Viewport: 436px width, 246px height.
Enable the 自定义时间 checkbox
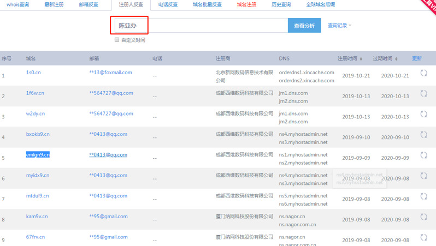(x=117, y=40)
